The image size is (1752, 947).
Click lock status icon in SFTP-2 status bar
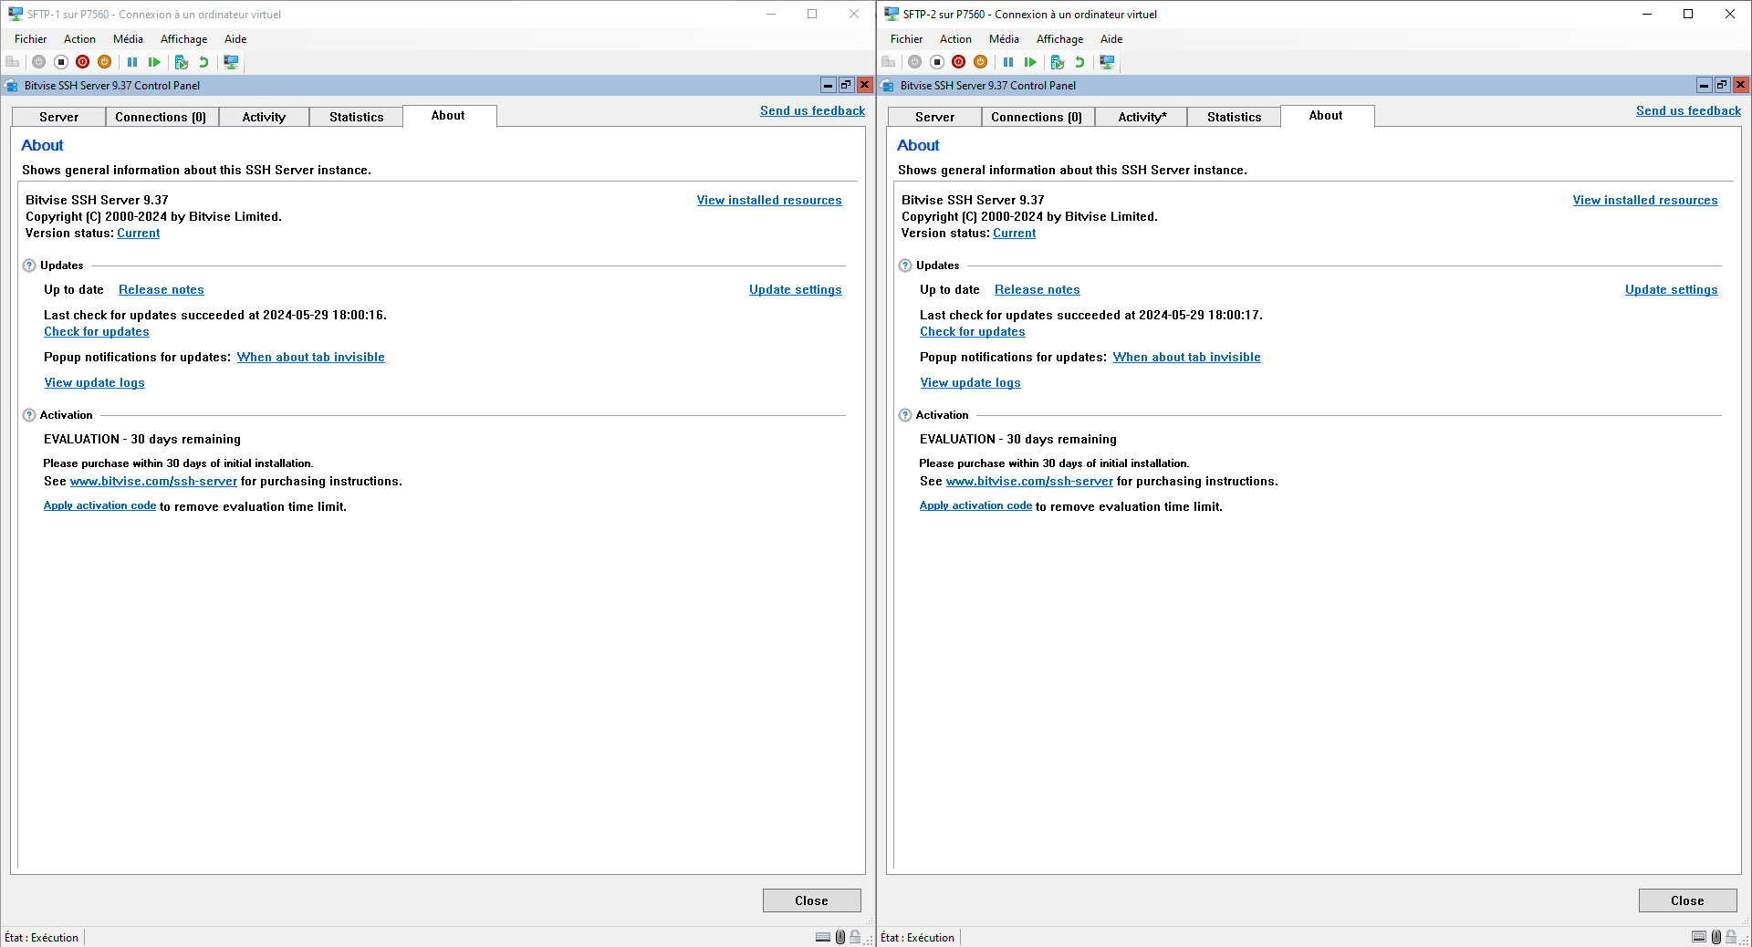pos(1731,937)
